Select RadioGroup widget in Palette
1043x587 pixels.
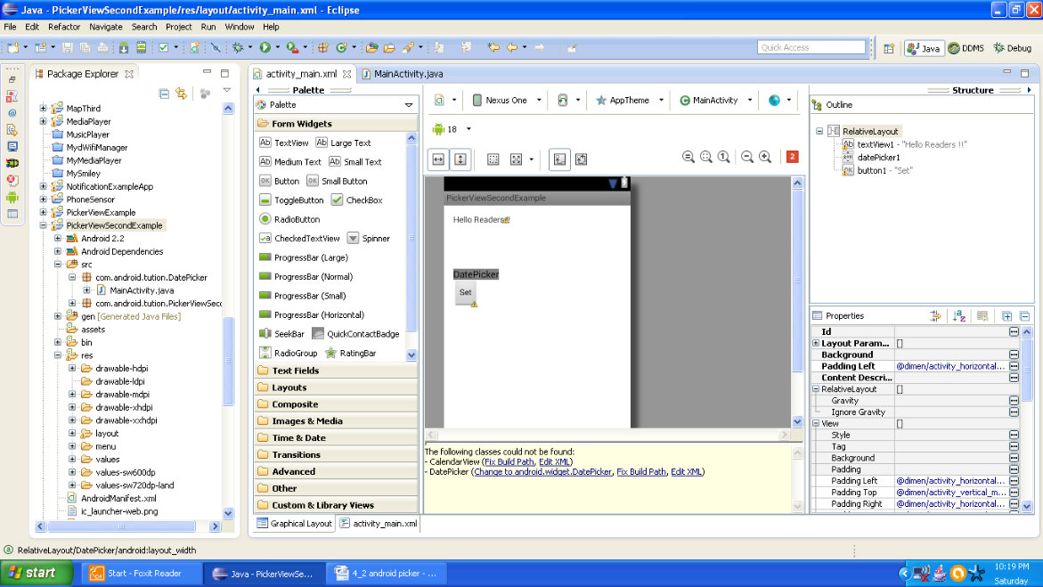pos(288,354)
